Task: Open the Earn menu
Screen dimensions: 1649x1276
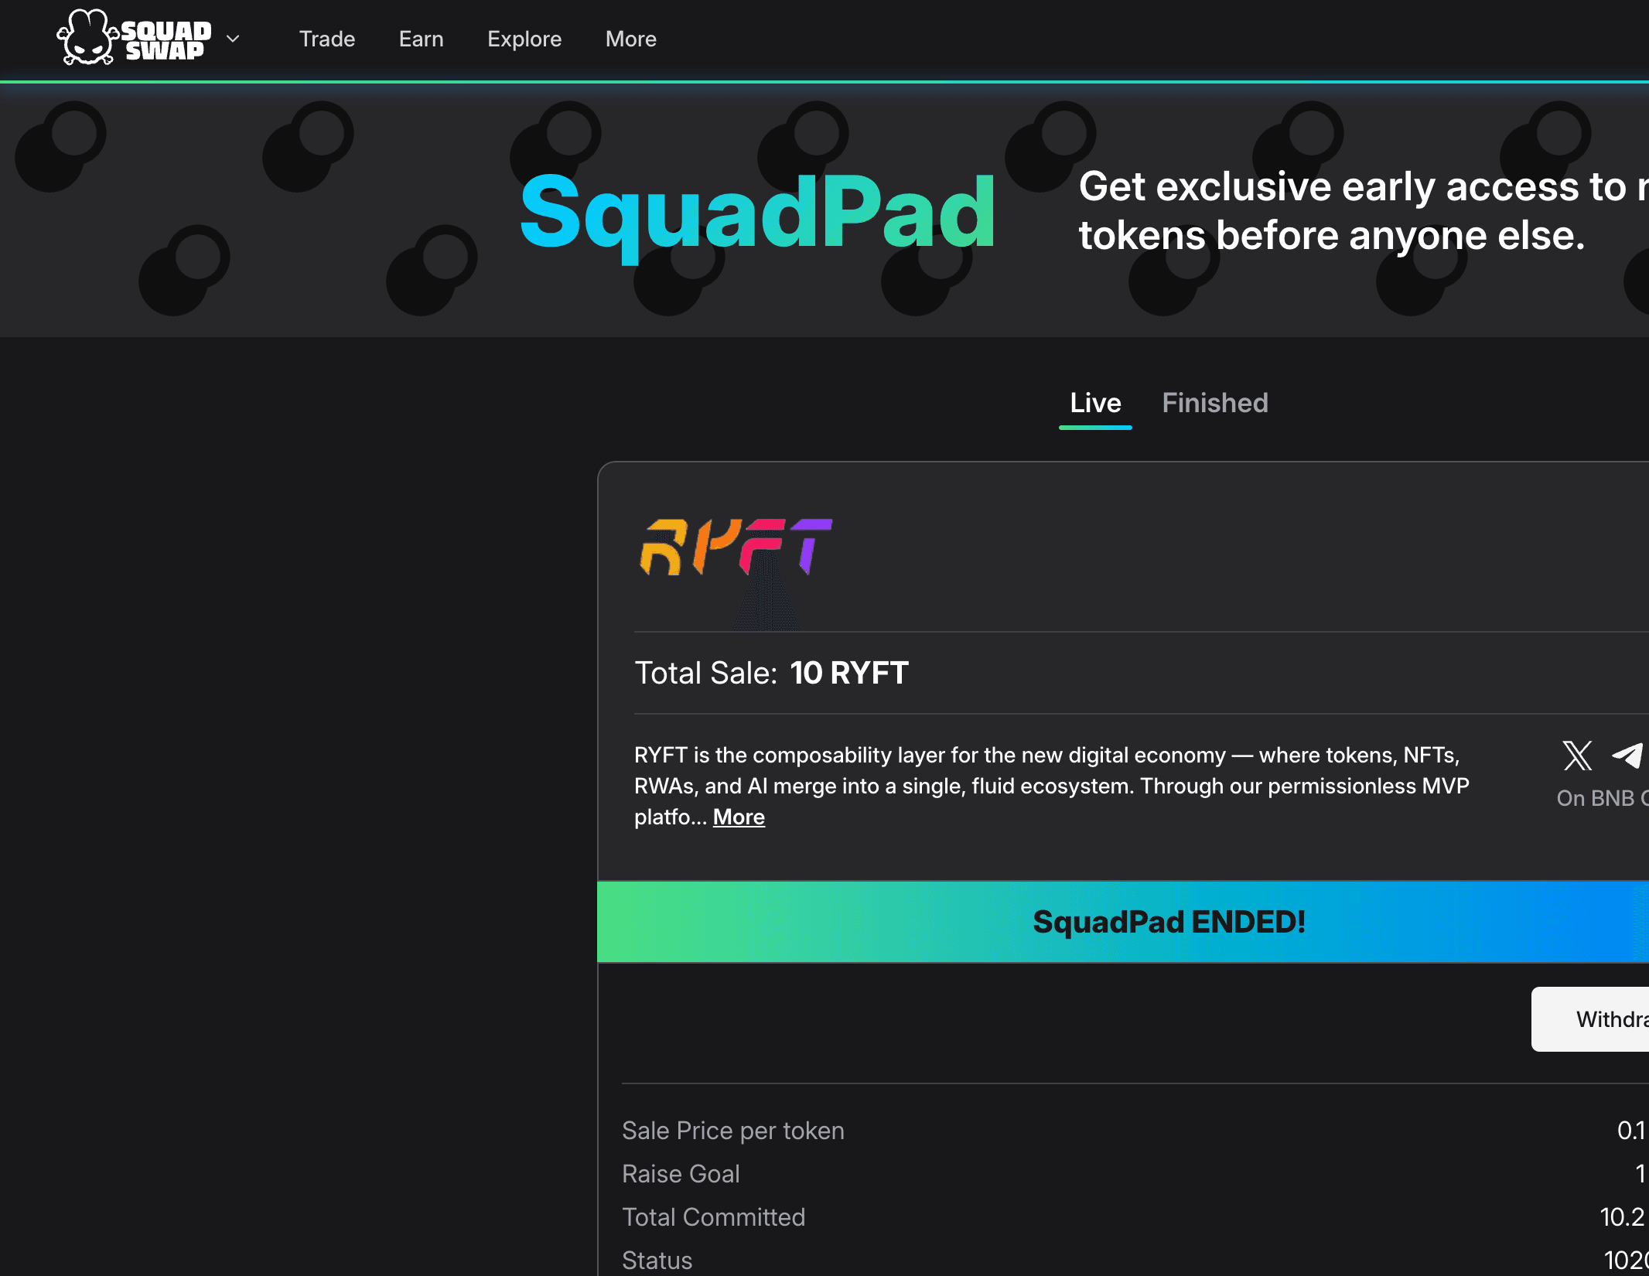Action: pos(422,39)
